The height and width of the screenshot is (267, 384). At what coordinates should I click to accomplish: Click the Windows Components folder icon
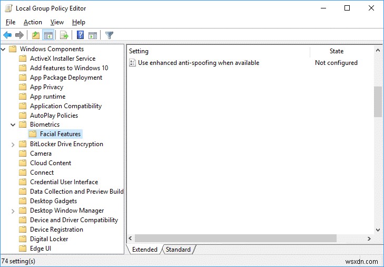[x=13, y=49]
